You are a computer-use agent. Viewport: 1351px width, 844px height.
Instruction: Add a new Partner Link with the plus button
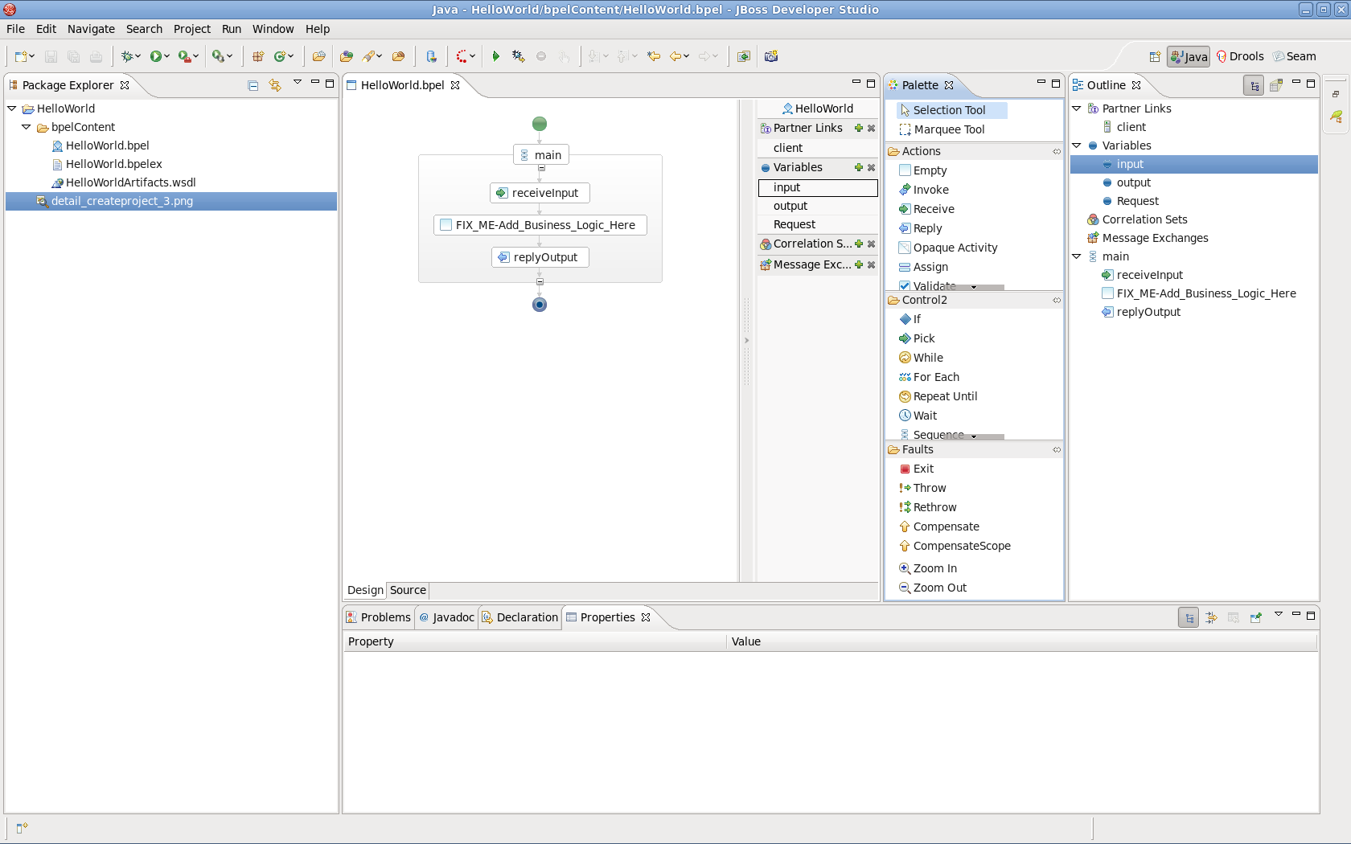pos(859,128)
